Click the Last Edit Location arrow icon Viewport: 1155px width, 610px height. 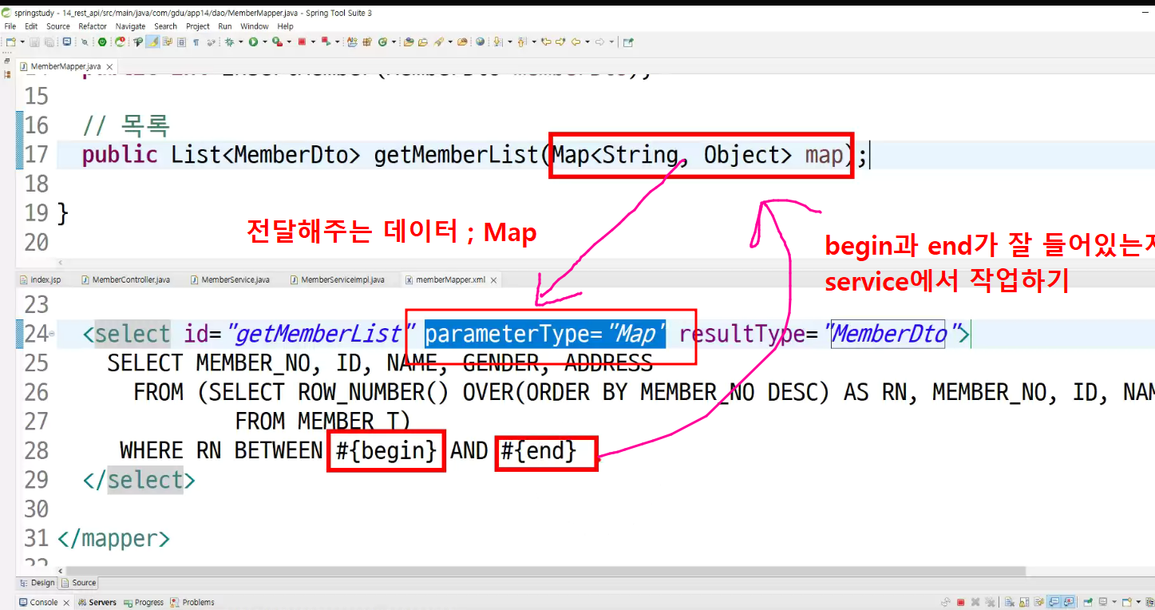pos(546,42)
